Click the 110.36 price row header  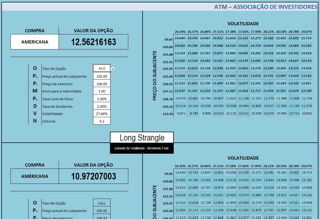tap(168, 114)
